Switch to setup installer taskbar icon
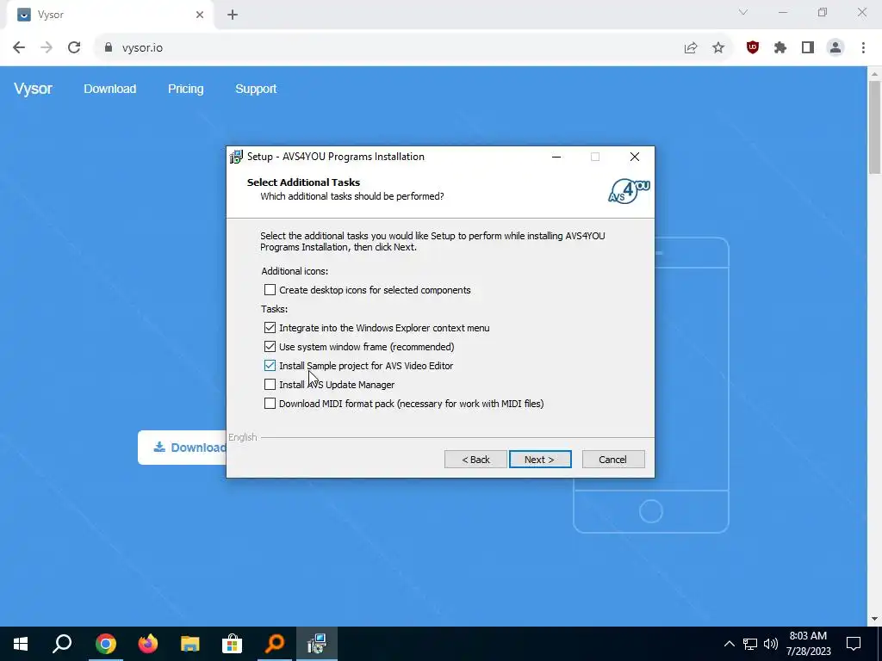The width and height of the screenshot is (882, 661). (x=317, y=644)
